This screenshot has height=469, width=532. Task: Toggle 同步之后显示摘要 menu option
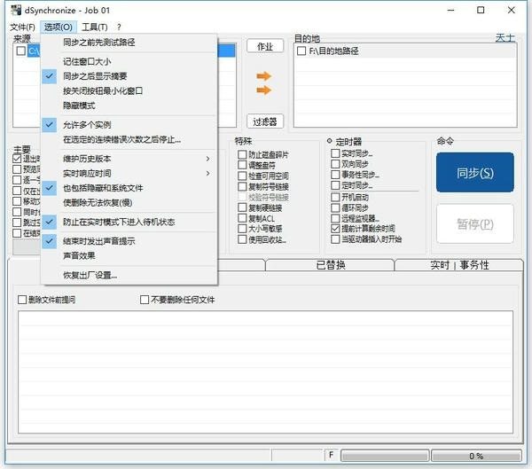(129, 76)
